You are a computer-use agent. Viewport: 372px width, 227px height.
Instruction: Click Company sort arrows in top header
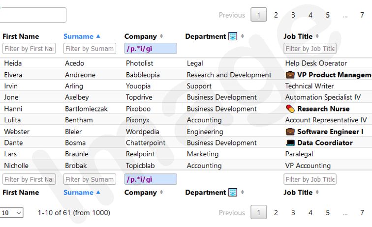point(161,36)
